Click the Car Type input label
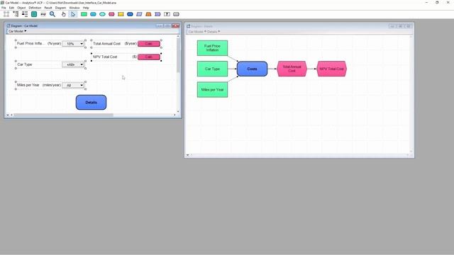The height and width of the screenshot is (255, 454). 25,64
